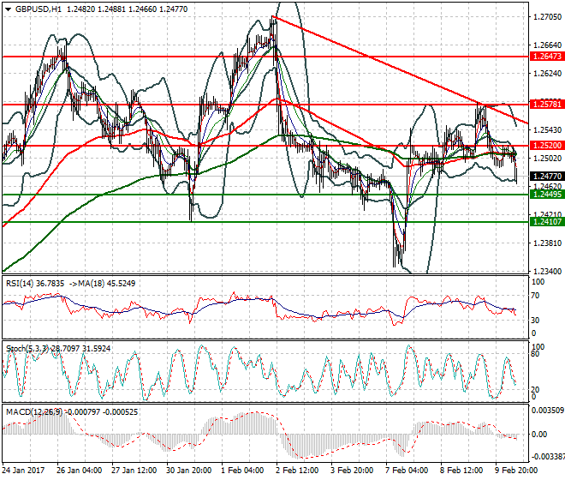The height and width of the screenshot is (480, 565).
Task: Click the 1.25430 price scale value
Action: (547, 130)
